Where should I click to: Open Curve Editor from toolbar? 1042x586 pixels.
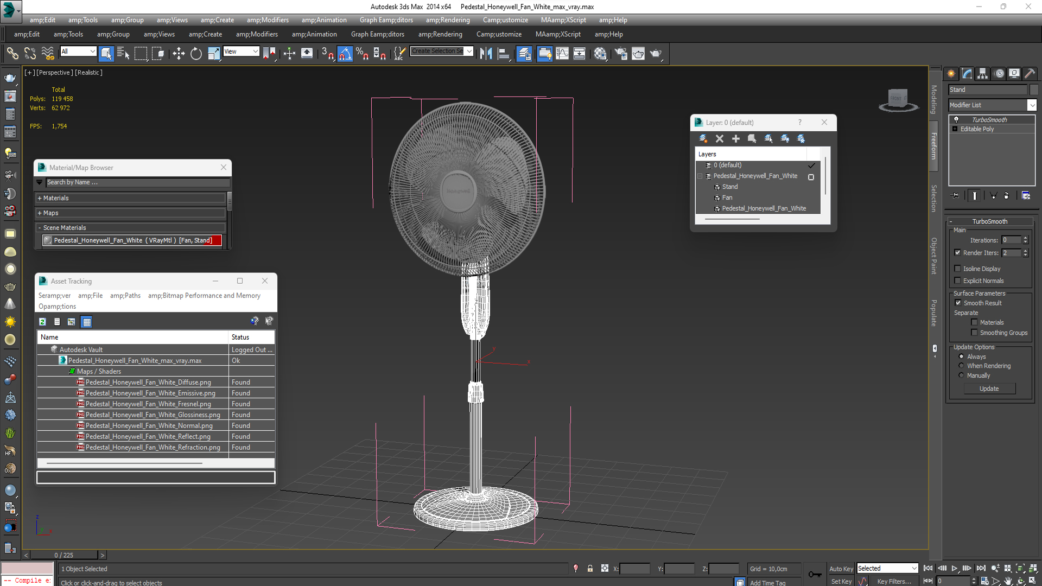click(562, 53)
